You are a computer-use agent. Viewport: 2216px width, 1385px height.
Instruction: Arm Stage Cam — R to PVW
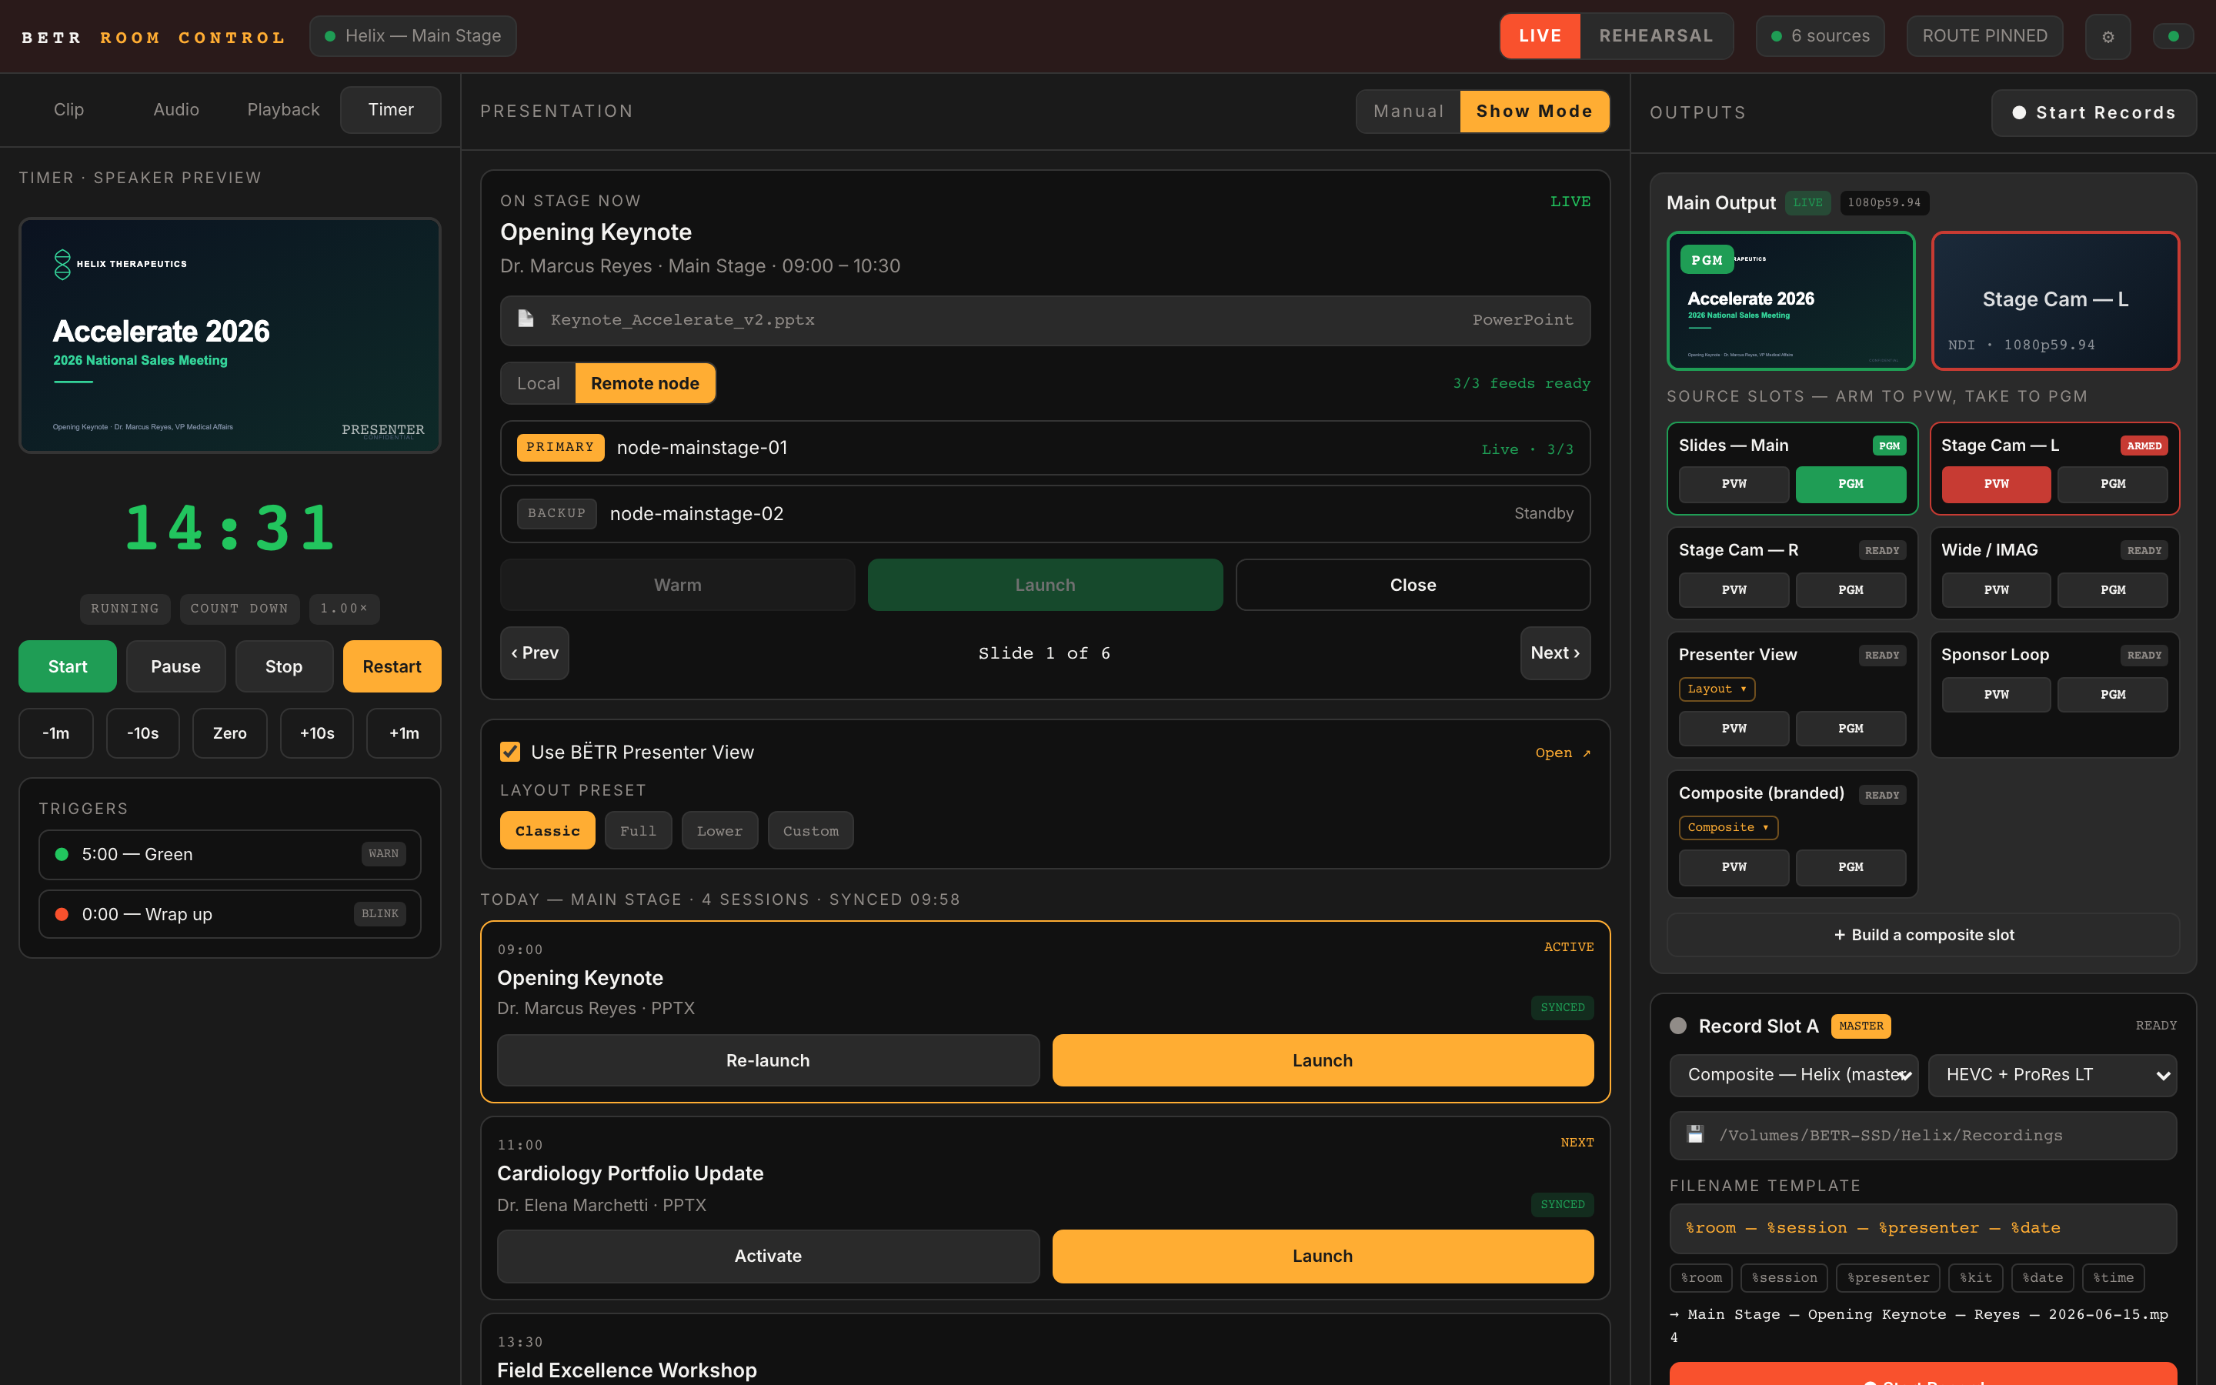(1734, 590)
